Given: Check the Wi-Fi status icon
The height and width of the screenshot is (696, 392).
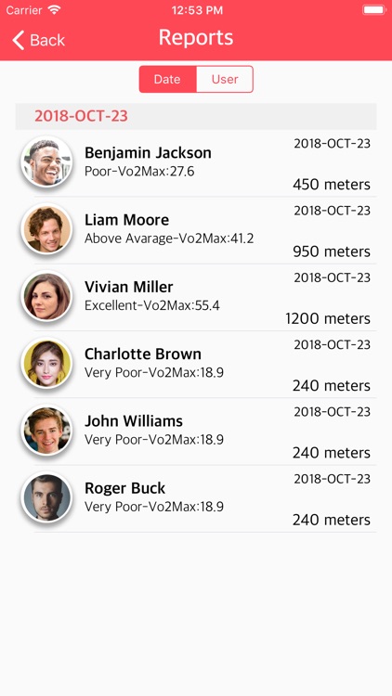Looking at the screenshot, I should click(55, 10).
